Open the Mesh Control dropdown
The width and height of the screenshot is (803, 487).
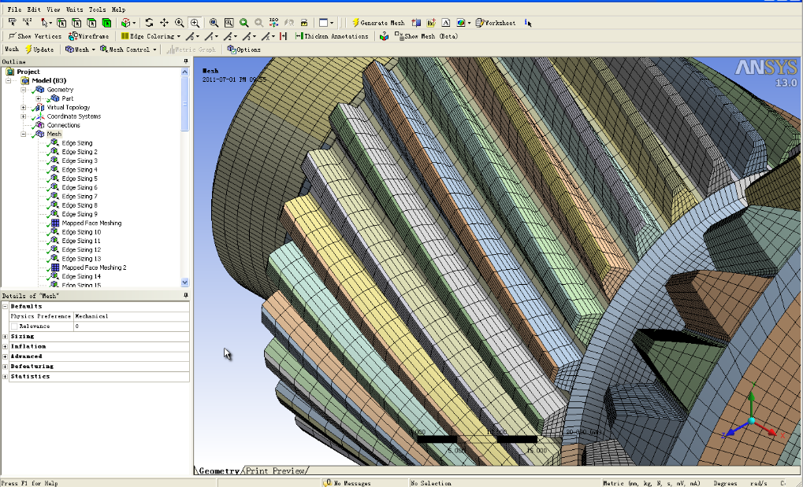pyautogui.click(x=128, y=50)
